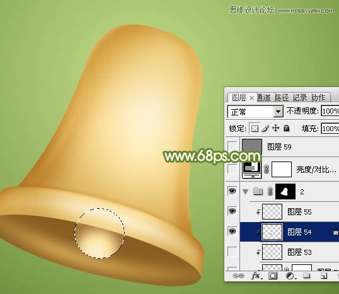
Task: Click the 不透明度 opacity value field
Action: 330,111
